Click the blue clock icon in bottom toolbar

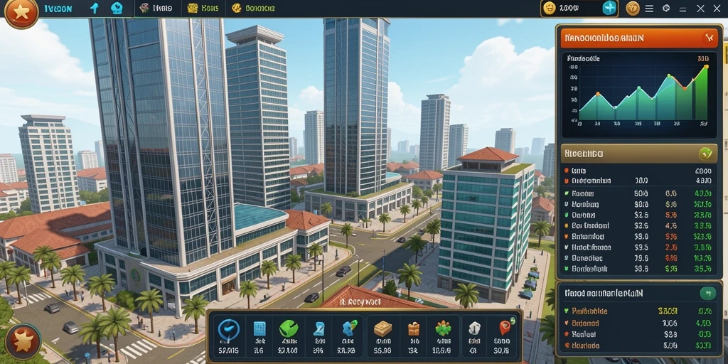(x=229, y=329)
